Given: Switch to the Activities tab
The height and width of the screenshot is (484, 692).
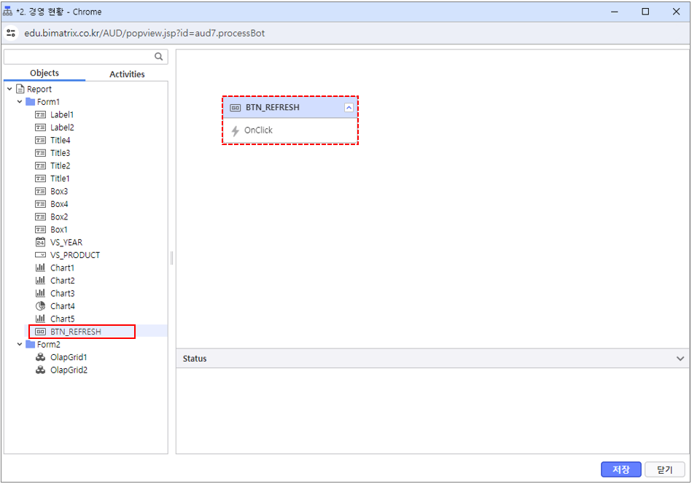Looking at the screenshot, I should tap(127, 74).
